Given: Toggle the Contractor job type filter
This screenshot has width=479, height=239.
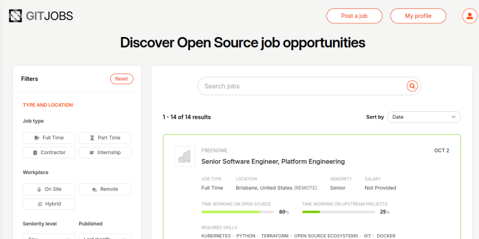Looking at the screenshot, I should (49, 152).
